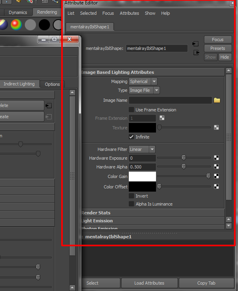Viewport: 238px width, 291px height.
Task: Uncheck the Infinite checkbox
Action: pyautogui.click(x=131, y=137)
